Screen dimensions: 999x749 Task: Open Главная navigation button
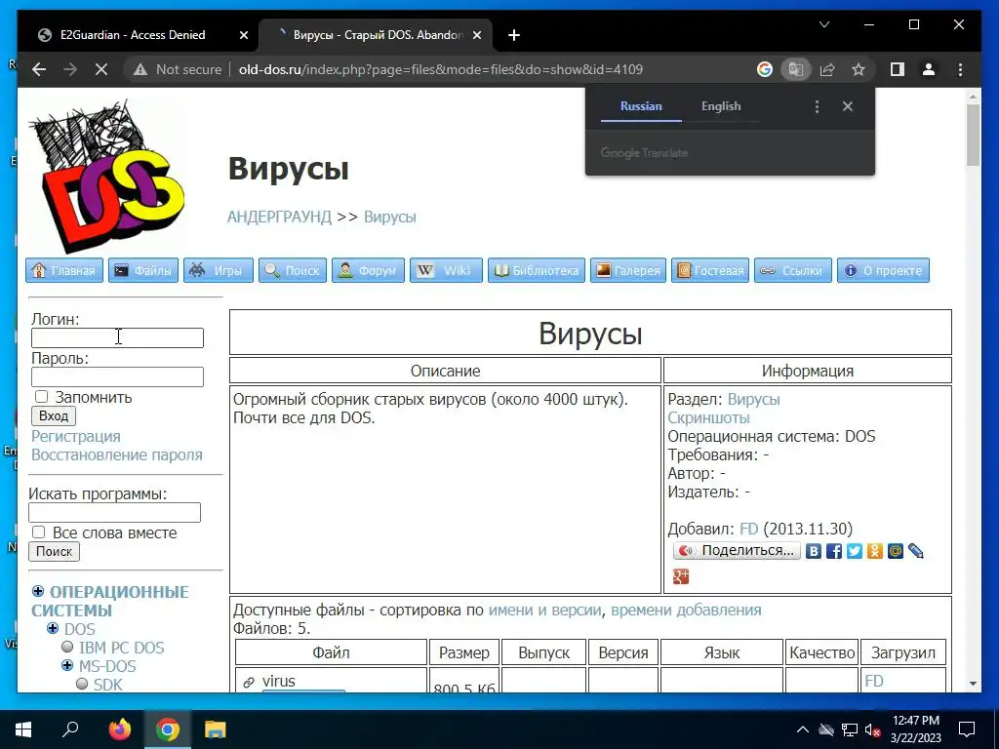pyautogui.click(x=64, y=270)
